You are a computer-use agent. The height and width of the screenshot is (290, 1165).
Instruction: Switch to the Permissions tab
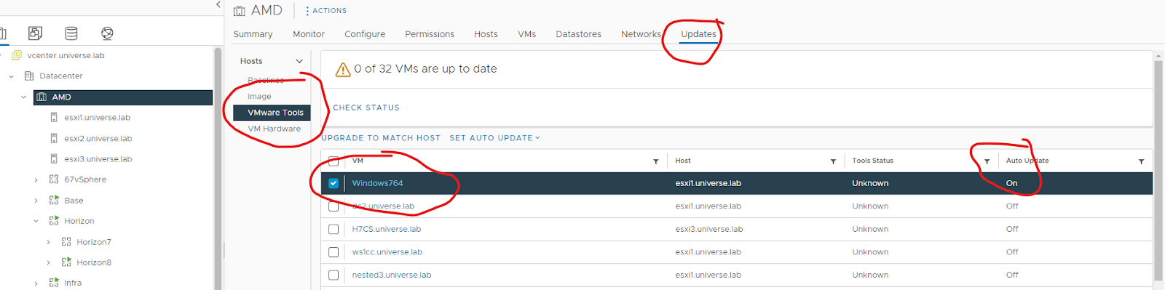click(x=430, y=34)
